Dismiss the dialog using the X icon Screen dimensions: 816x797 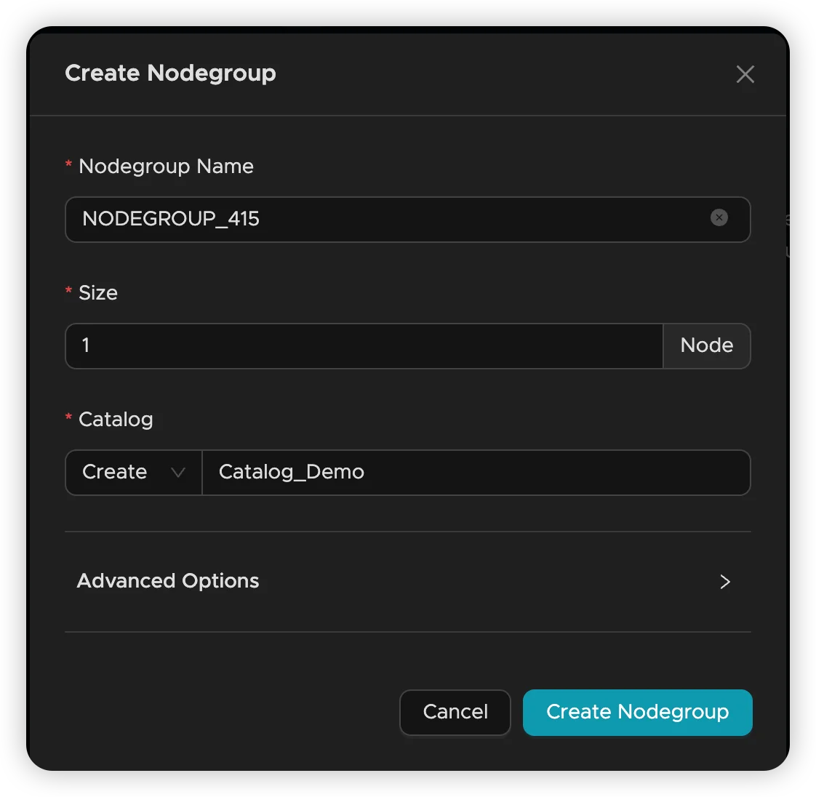pos(745,73)
